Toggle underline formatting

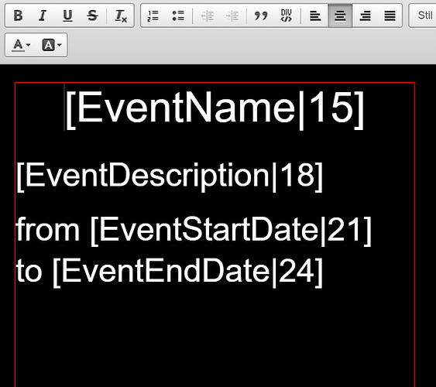coord(67,15)
